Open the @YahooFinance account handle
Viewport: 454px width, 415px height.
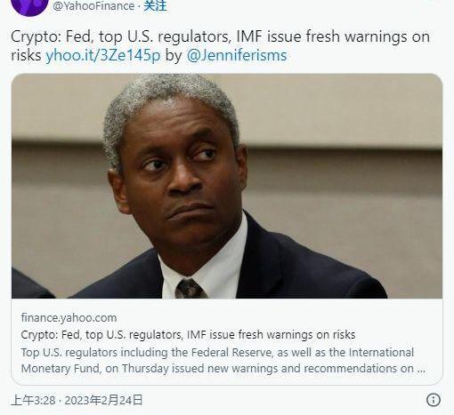93,6
